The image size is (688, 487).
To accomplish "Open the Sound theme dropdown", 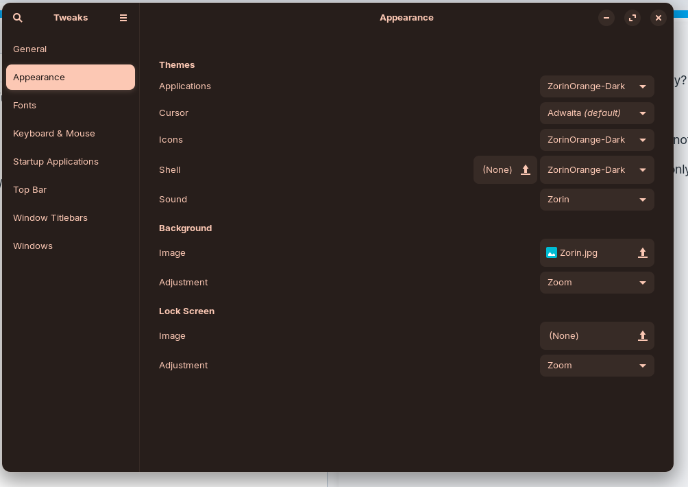I will (x=597, y=200).
